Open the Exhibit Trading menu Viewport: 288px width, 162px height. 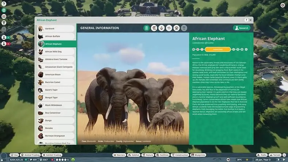[52, 155]
